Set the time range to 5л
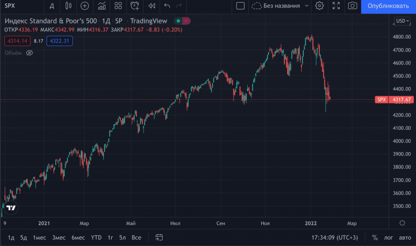Image resolution: width=416 pixels, height=246 pixels. click(122, 238)
